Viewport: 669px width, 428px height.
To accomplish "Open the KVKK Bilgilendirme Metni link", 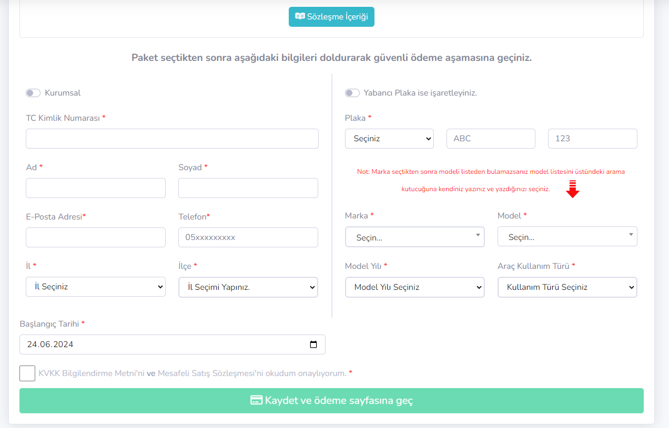I will pyautogui.click(x=92, y=373).
